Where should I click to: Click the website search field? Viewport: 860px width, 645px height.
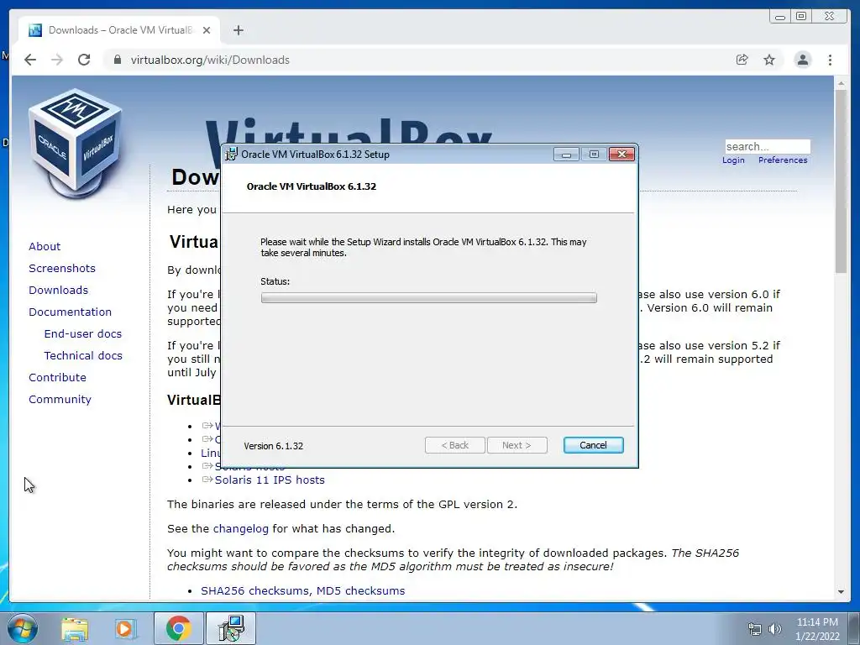pos(768,146)
